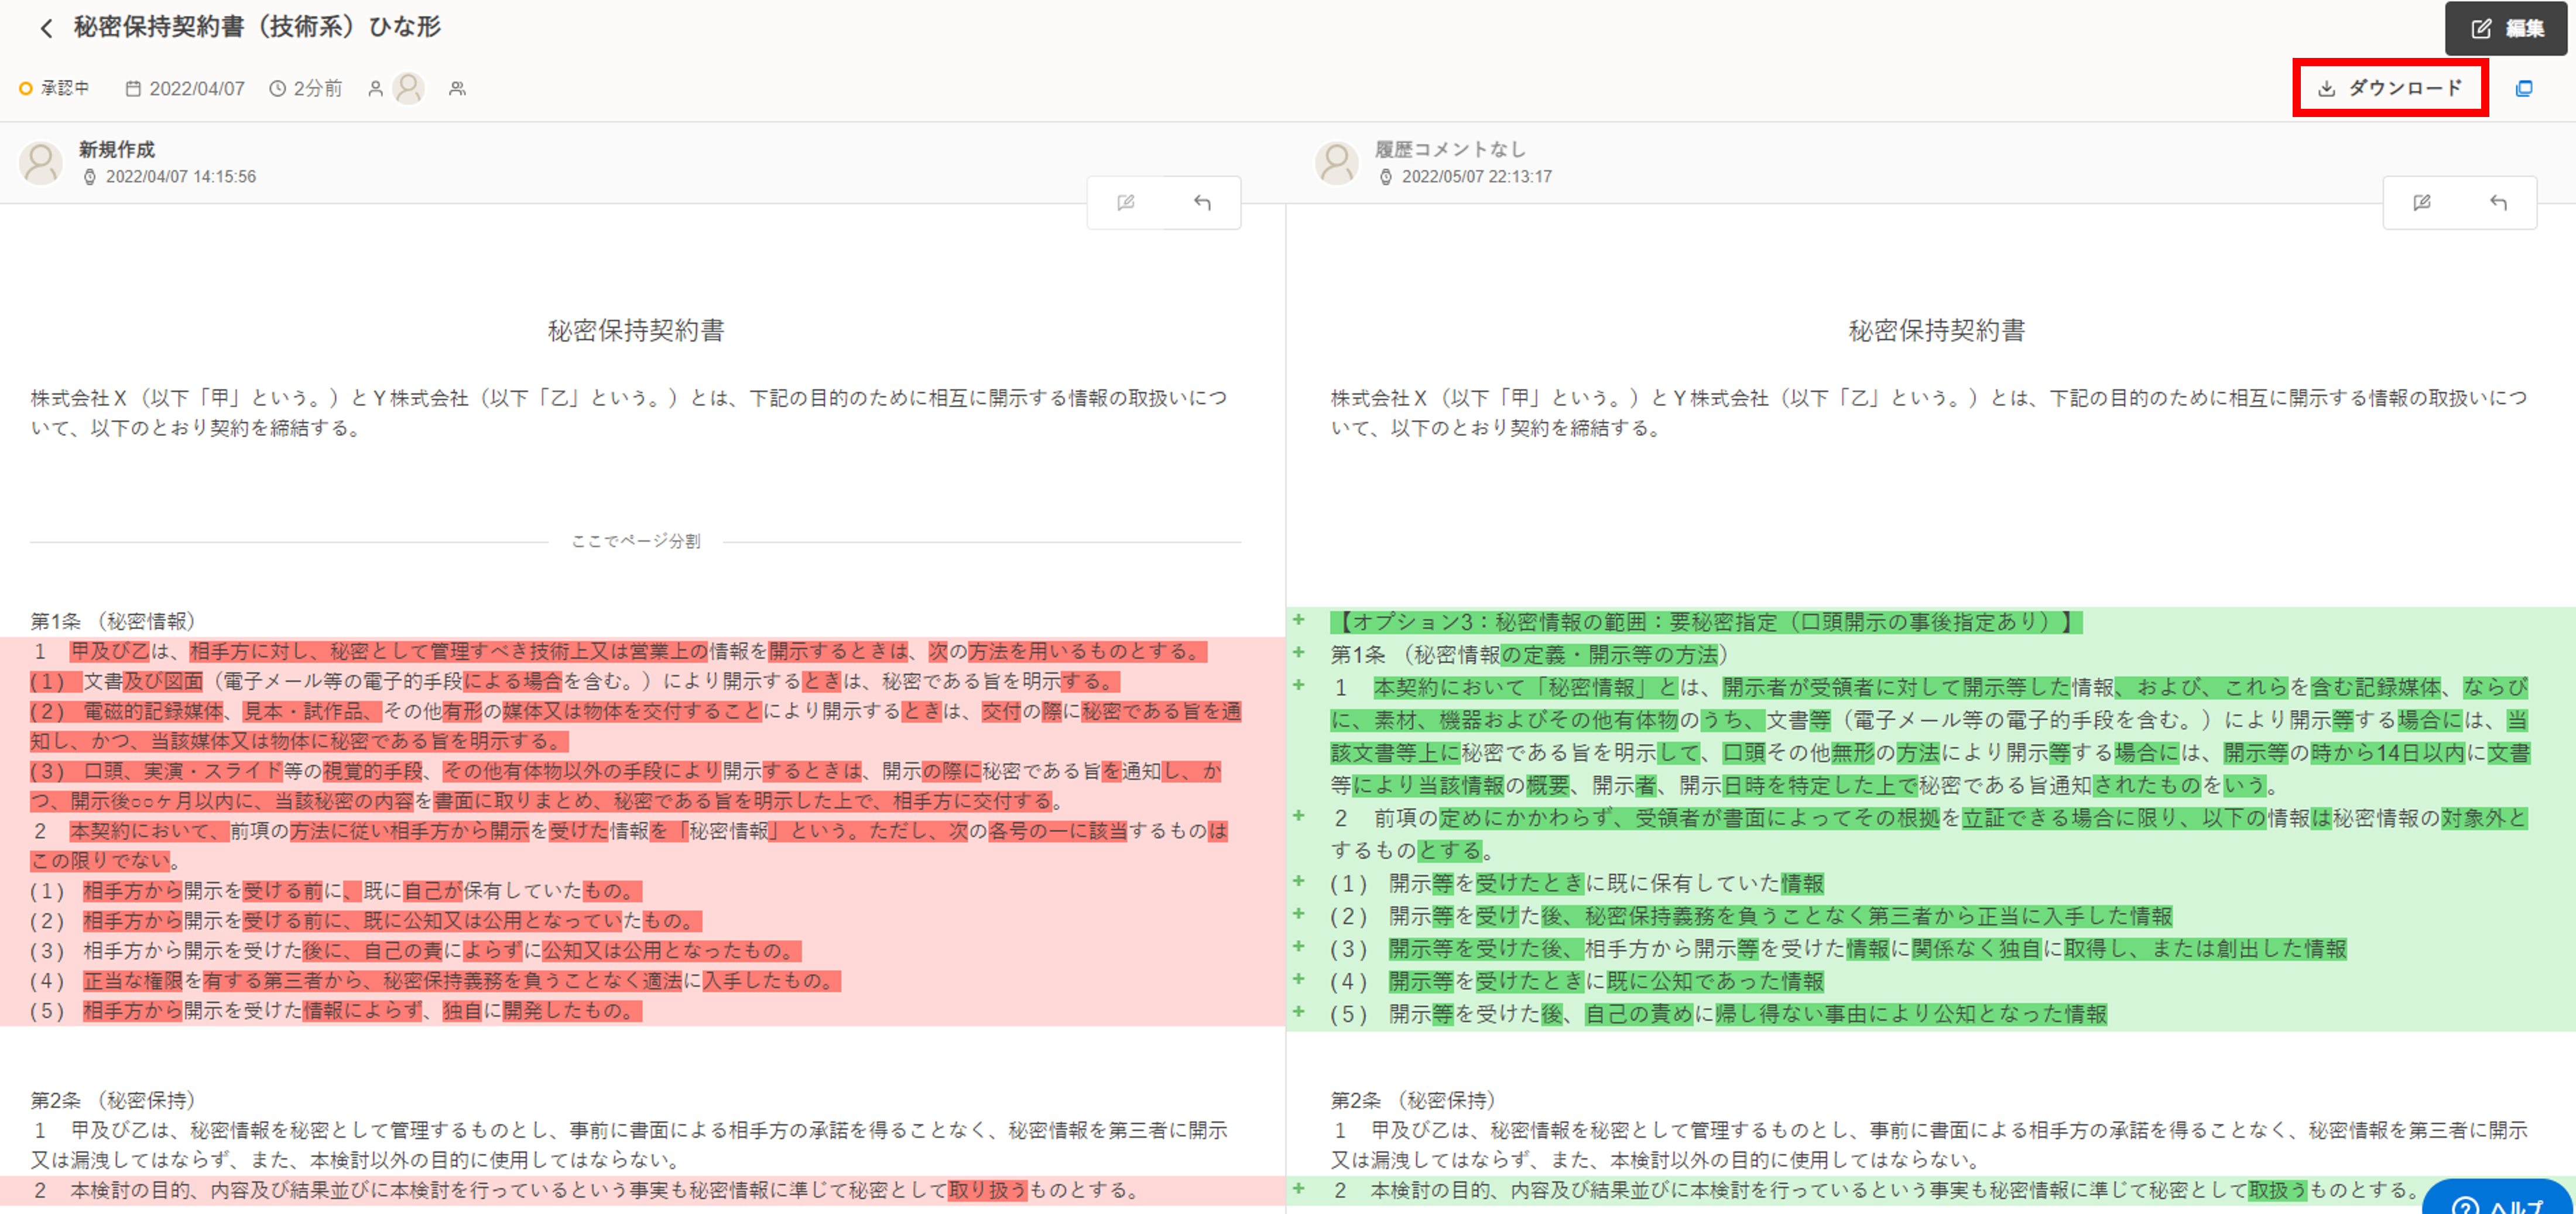Screen dimensions: 2576x1214
Task: Click the 新規作成 version author avatar
Action: (x=42, y=163)
